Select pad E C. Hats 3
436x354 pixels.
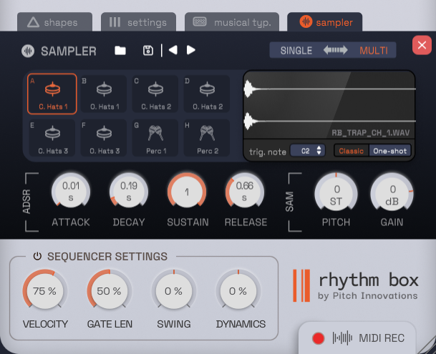pyautogui.click(x=52, y=138)
